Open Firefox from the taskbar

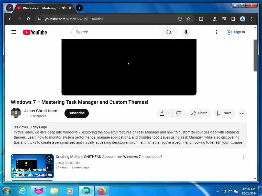click(x=102, y=191)
